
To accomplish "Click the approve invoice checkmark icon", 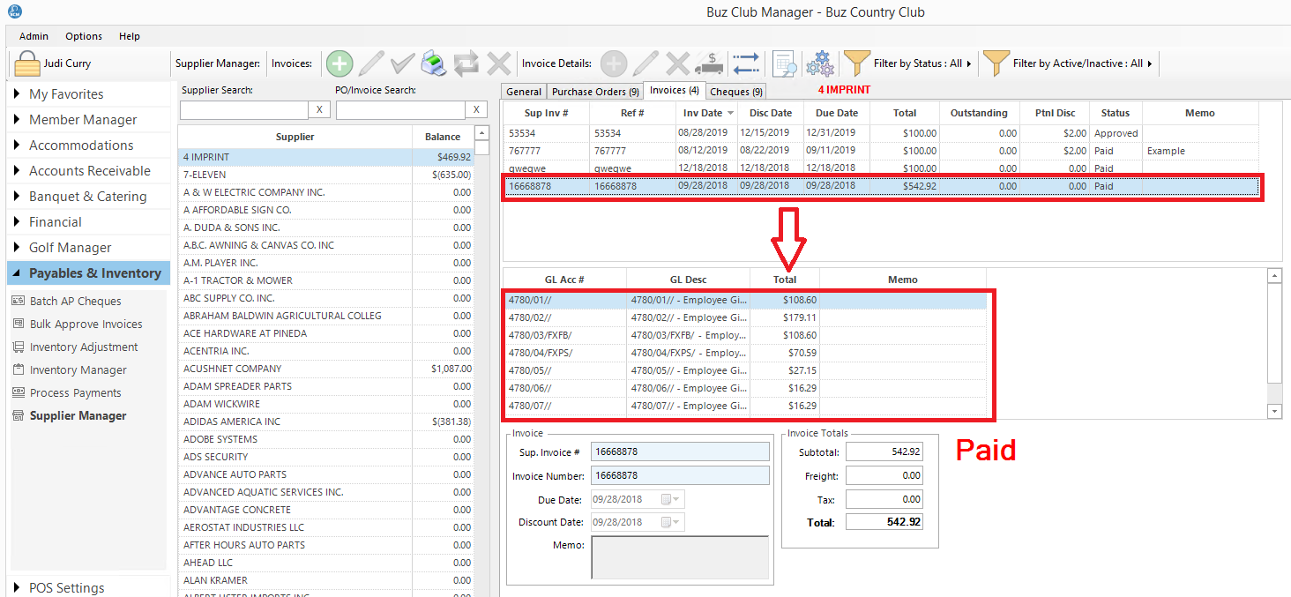I will pyautogui.click(x=403, y=63).
